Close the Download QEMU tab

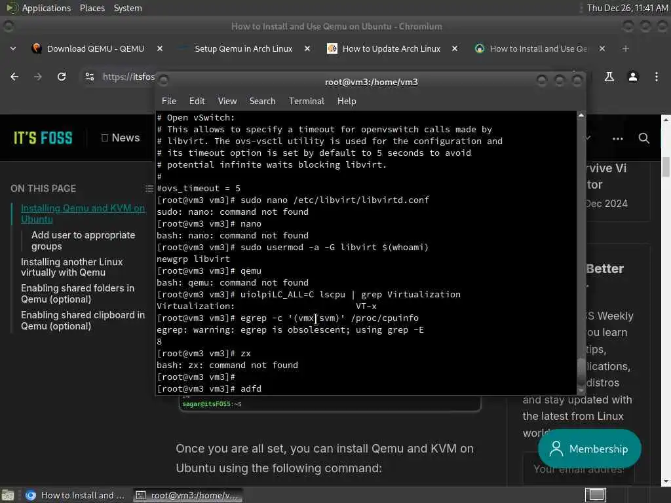pyautogui.click(x=160, y=48)
